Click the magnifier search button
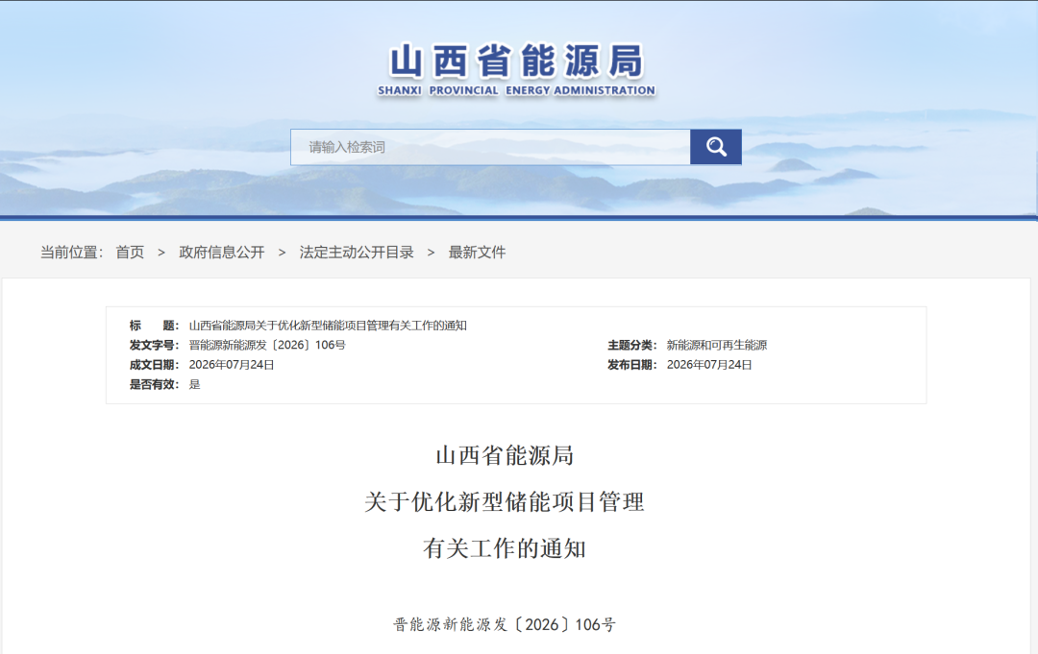 point(716,147)
